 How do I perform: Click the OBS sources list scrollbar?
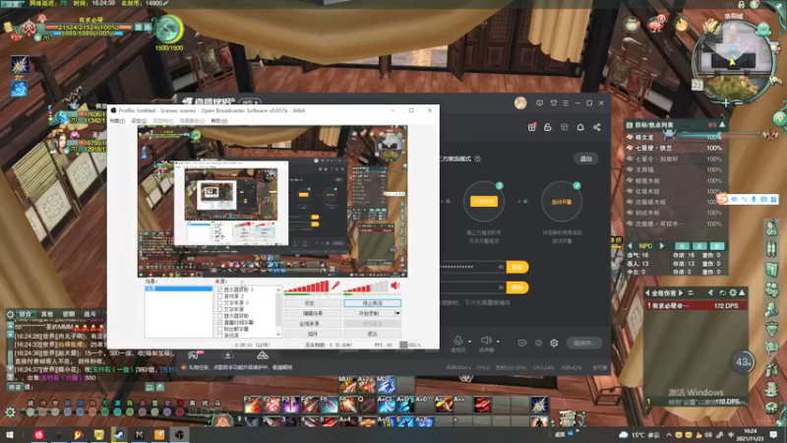click(x=278, y=312)
